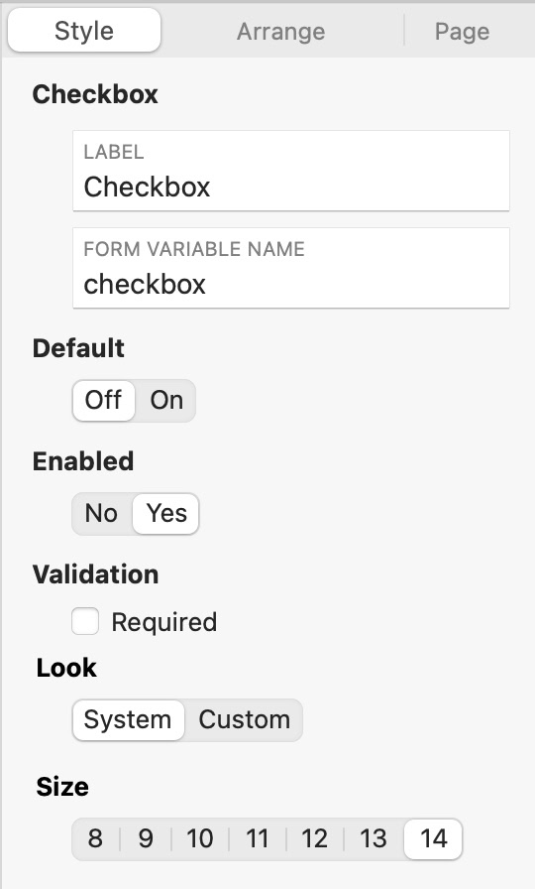
Task: Choose size 12
Action: [315, 838]
